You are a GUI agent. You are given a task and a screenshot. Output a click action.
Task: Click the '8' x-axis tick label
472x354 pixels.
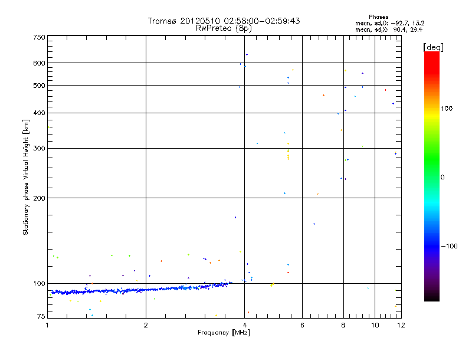pos(343,325)
